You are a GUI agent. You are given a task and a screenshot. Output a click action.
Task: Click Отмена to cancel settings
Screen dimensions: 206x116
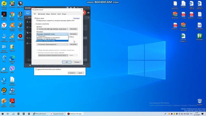pyautogui.click(x=77, y=62)
